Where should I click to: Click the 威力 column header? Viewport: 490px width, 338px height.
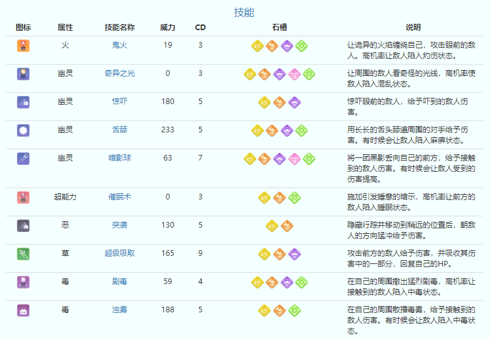click(168, 28)
